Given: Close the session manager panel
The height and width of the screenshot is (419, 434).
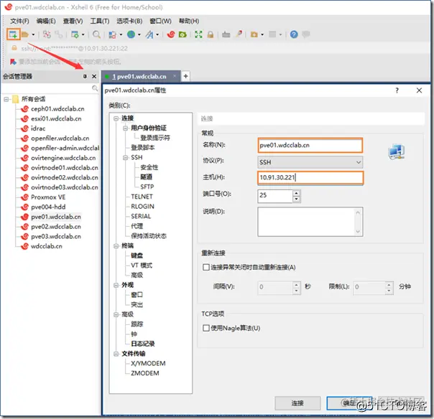Looking at the screenshot, I should 94,76.
